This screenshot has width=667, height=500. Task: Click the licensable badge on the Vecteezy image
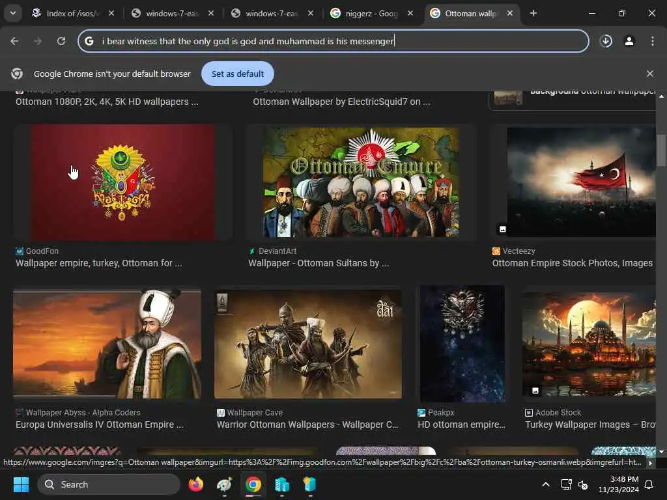click(x=502, y=229)
